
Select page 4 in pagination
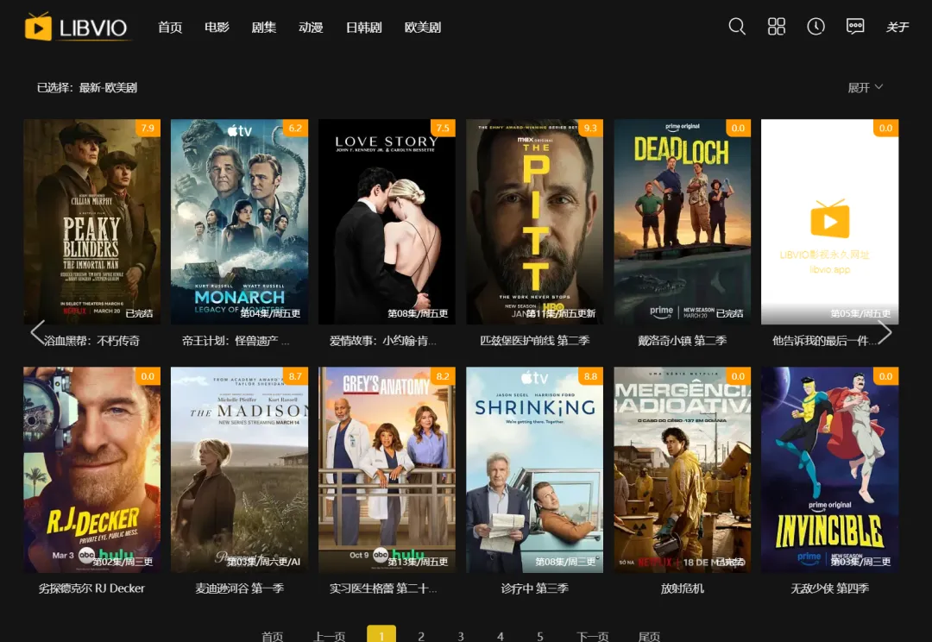click(x=501, y=636)
